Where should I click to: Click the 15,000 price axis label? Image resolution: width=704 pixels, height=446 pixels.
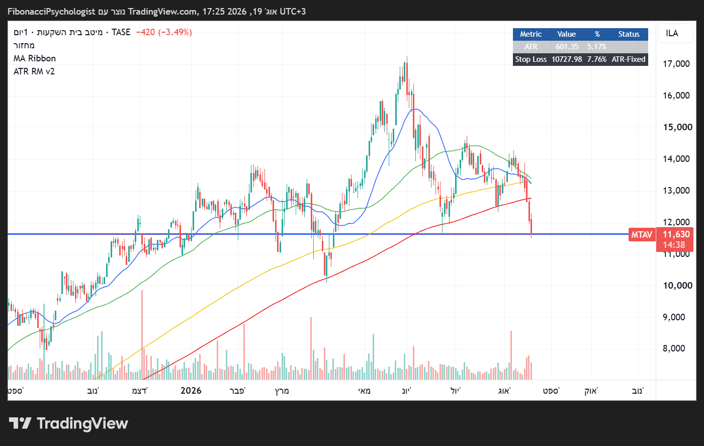tap(677, 127)
